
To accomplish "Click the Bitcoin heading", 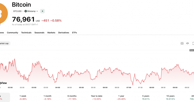I will [x=21, y=5].
